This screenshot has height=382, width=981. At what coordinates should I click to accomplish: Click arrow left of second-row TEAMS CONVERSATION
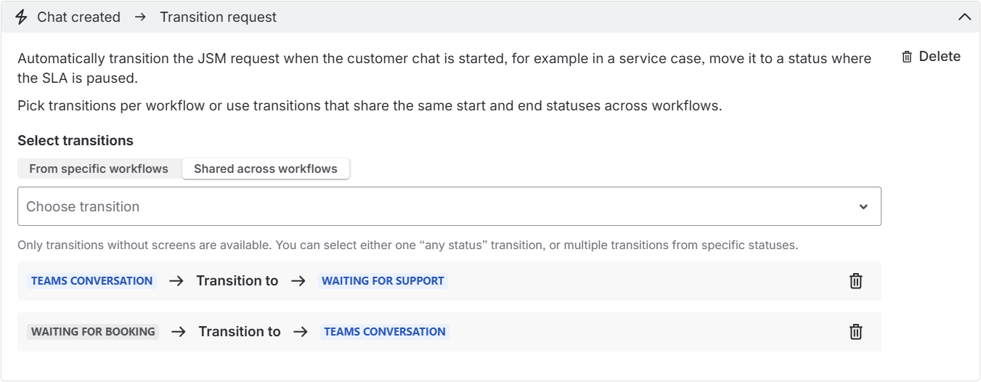[x=301, y=332]
